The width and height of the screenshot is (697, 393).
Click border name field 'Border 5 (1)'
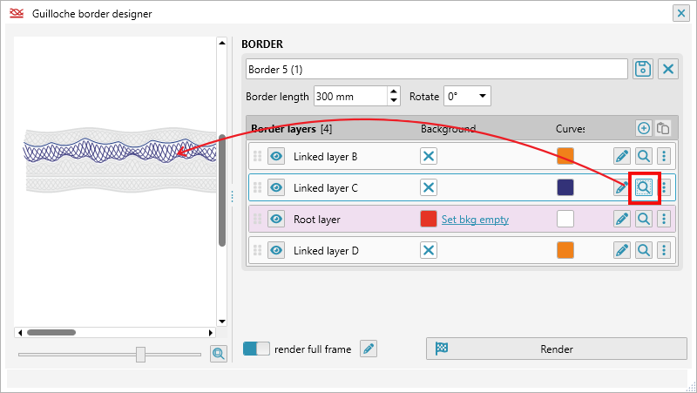(x=436, y=70)
